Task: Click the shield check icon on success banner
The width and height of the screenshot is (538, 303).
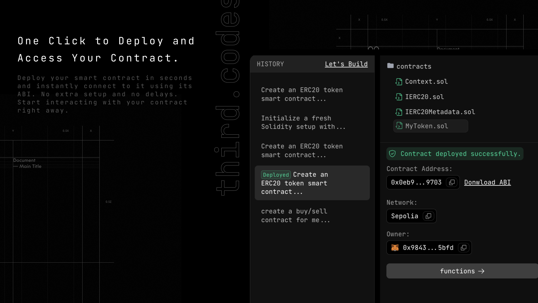Action: pyautogui.click(x=393, y=153)
